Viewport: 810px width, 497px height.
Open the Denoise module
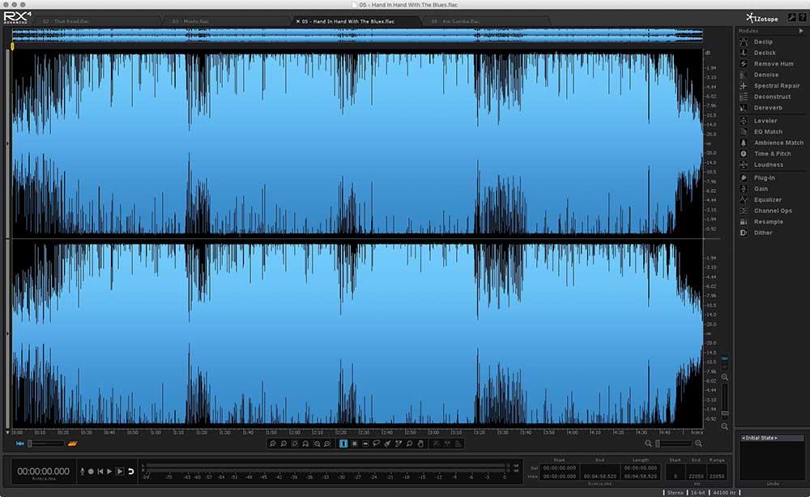[x=766, y=75]
